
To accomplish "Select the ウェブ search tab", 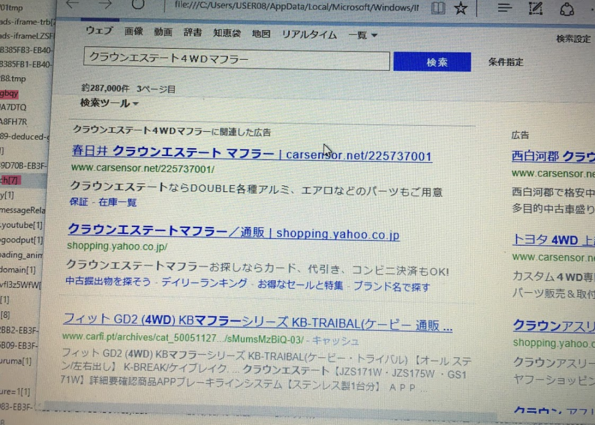I will coord(99,30).
